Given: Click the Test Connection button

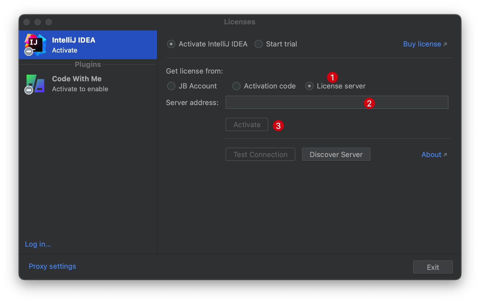Looking at the screenshot, I should click(x=260, y=154).
